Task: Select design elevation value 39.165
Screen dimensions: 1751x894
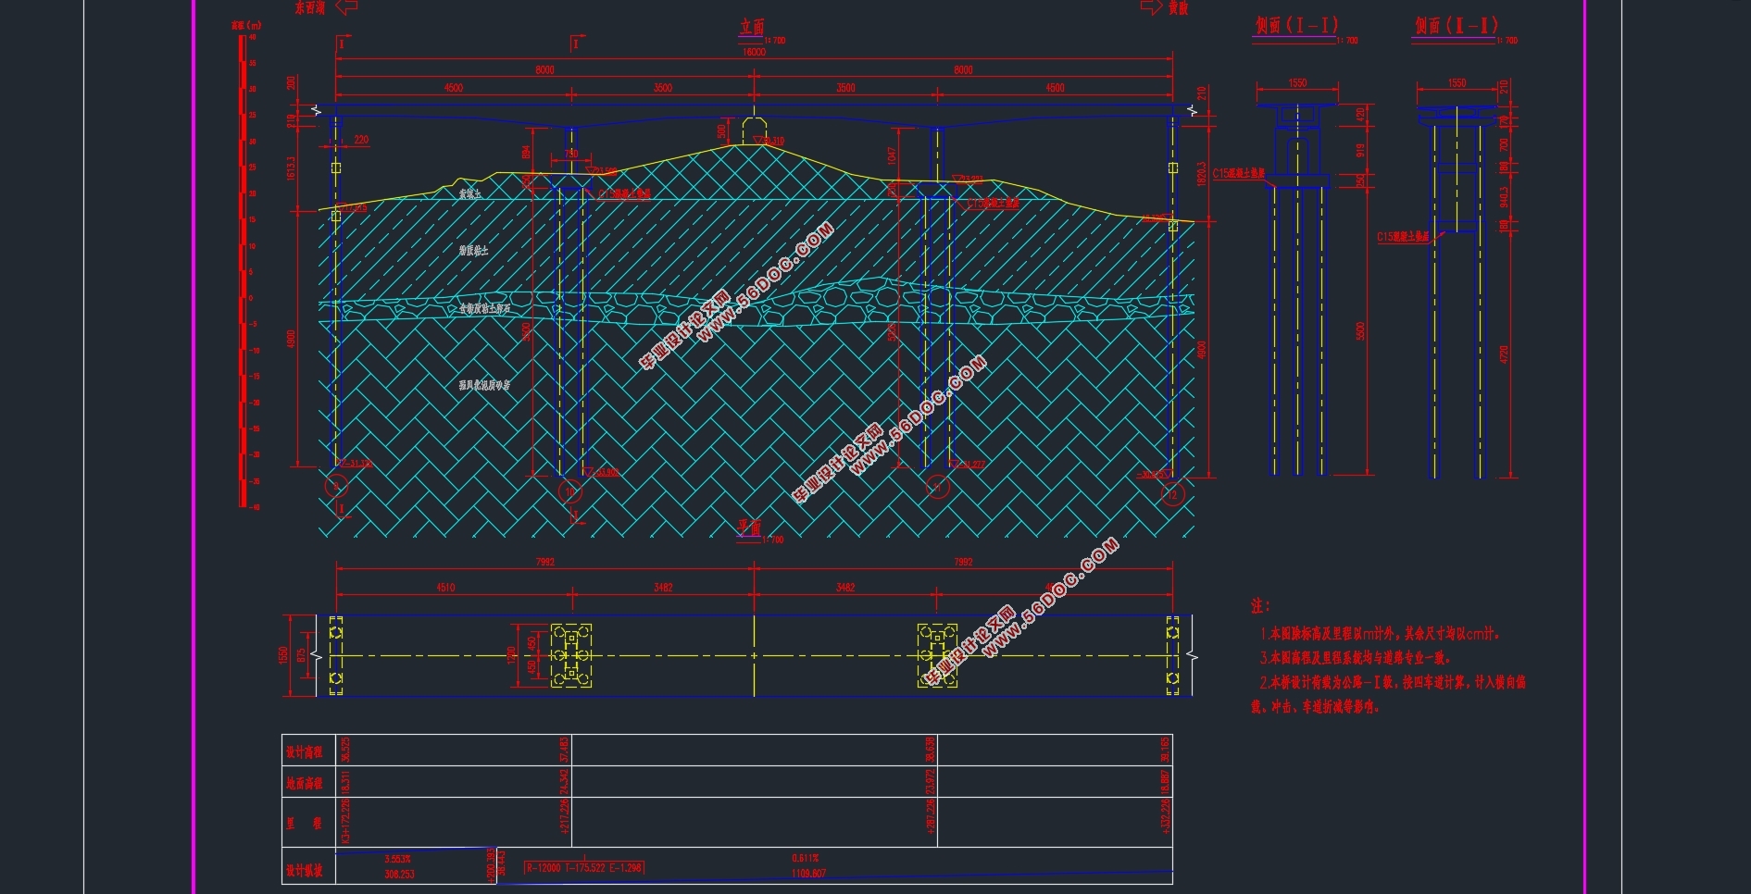Action: pyautogui.click(x=1165, y=750)
